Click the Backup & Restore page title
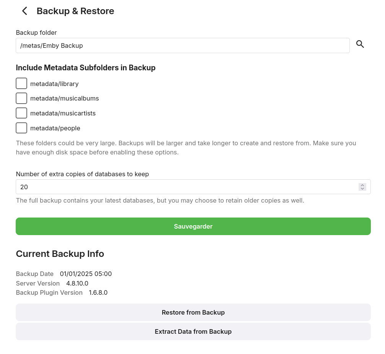Viewport: 385px width, 354px height. pos(75,11)
